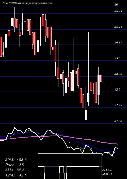Click the 32.6 price level label
This screenshot has width=127, height=179.
(x=117, y=89)
